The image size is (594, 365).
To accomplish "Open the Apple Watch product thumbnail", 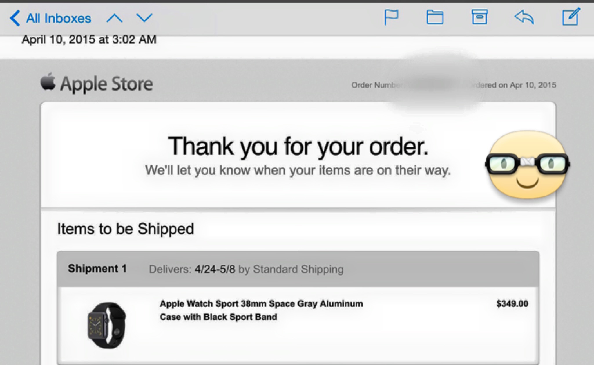I will tap(107, 325).
